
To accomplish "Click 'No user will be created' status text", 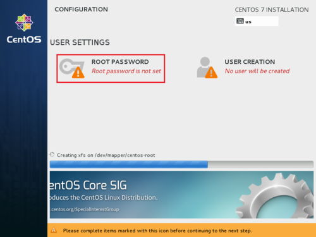I will pos(257,71).
